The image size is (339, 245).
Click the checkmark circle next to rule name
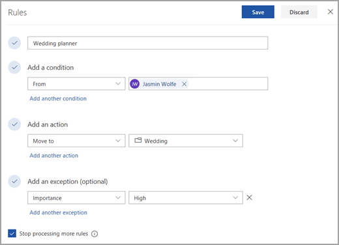pos(14,43)
